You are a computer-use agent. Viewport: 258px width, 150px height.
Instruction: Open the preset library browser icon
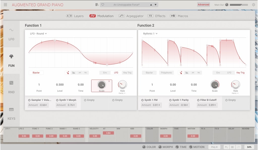97,5
